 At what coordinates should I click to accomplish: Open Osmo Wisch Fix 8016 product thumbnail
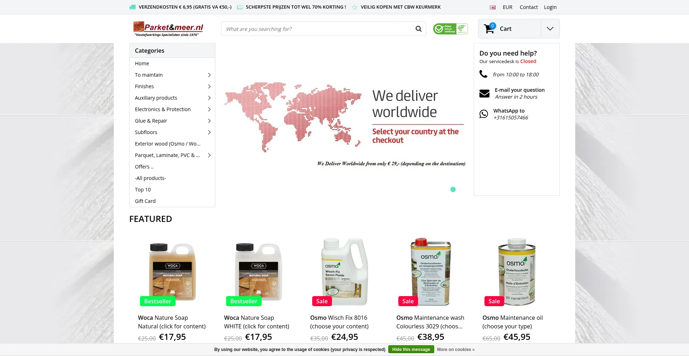click(x=344, y=271)
